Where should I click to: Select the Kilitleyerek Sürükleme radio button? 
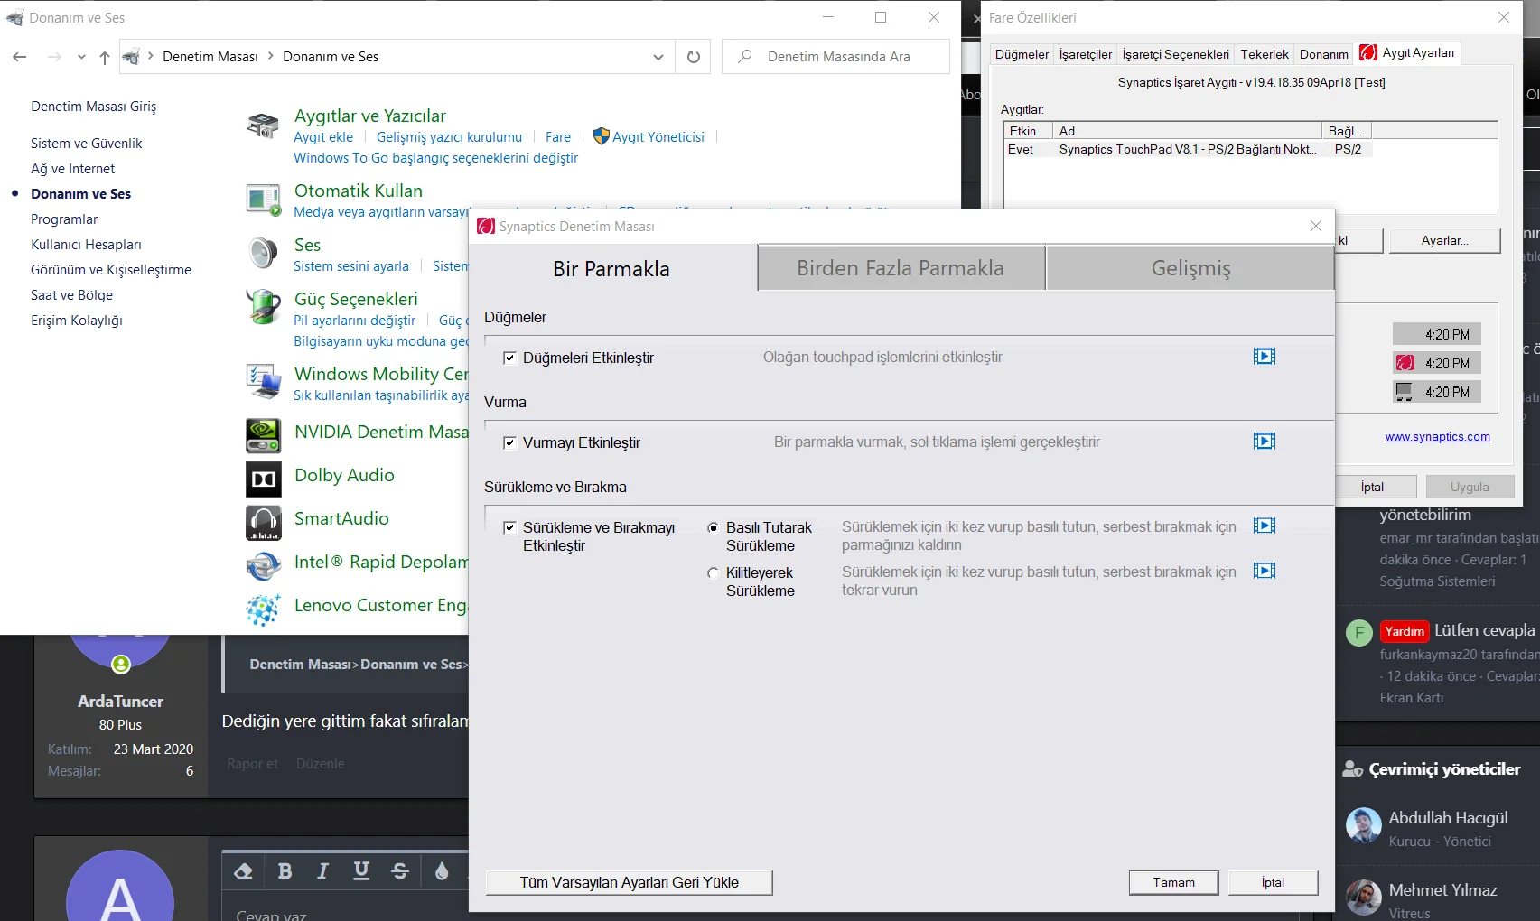coord(713,573)
